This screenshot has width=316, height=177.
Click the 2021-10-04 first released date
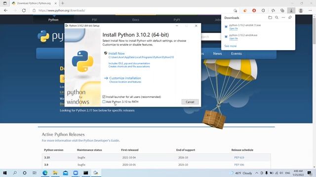[129, 157]
